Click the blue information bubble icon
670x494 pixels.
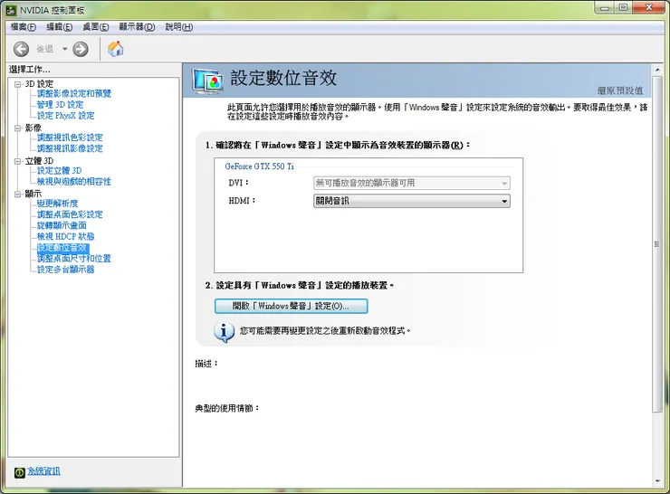[x=224, y=332]
